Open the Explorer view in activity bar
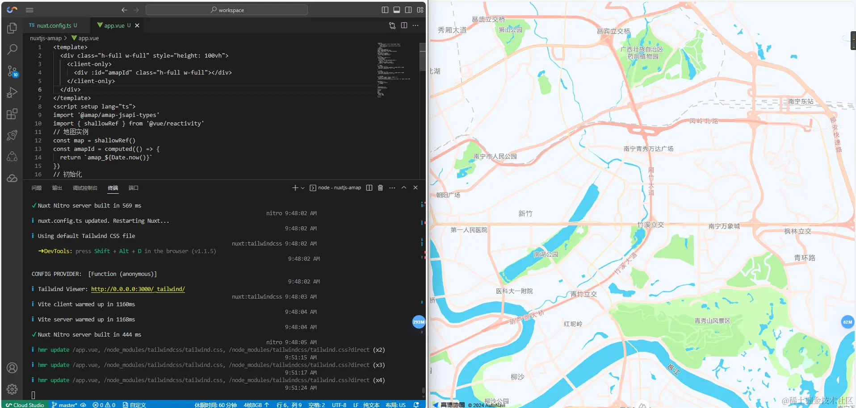Screen dimensions: 856x408 coord(12,28)
